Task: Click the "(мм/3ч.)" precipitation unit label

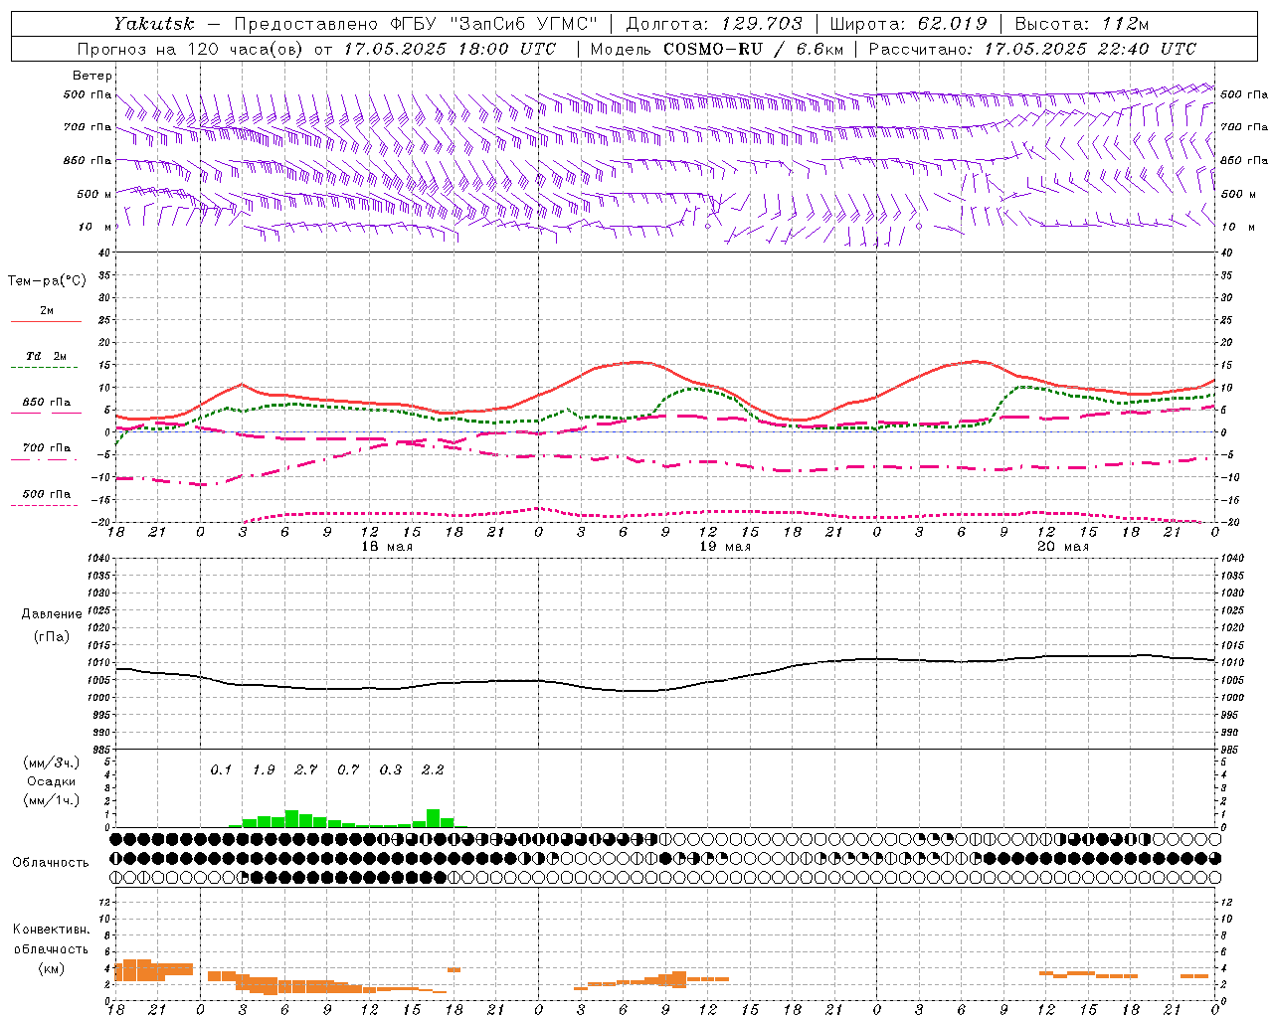Action: (52, 763)
